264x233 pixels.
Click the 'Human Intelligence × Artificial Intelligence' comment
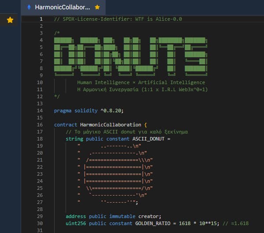[x=135, y=82]
